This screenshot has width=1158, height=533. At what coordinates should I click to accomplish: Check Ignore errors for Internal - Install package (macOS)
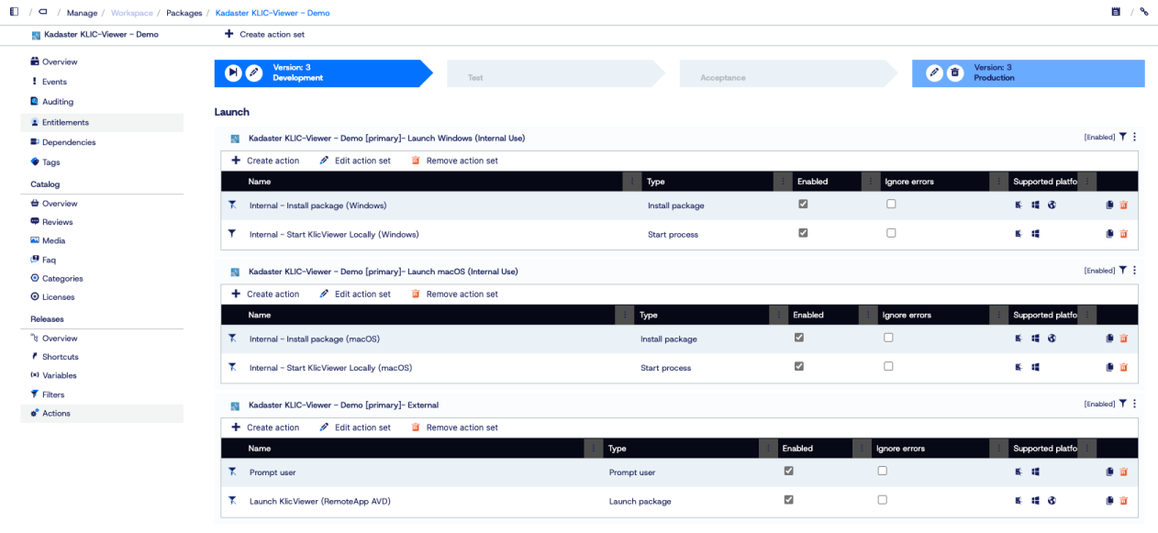pyautogui.click(x=888, y=338)
